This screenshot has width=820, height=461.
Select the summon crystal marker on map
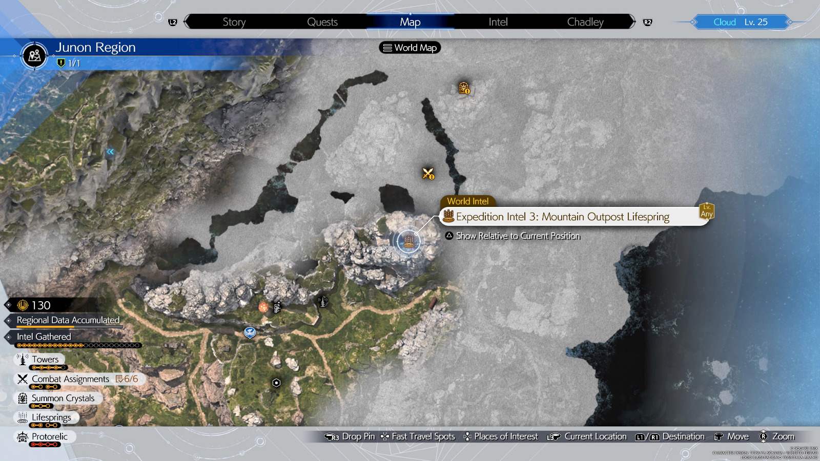click(464, 88)
